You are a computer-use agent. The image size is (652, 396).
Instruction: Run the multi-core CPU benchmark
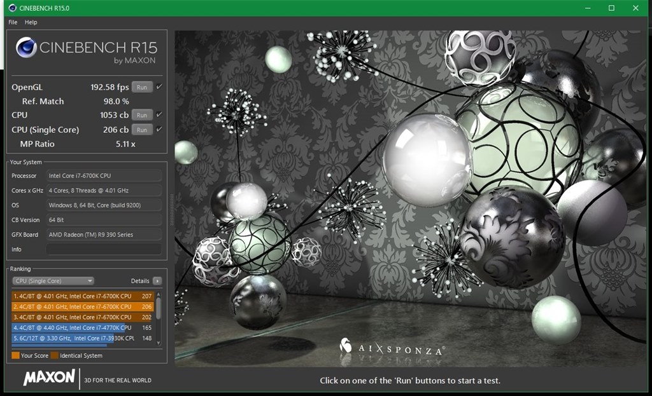(x=142, y=115)
